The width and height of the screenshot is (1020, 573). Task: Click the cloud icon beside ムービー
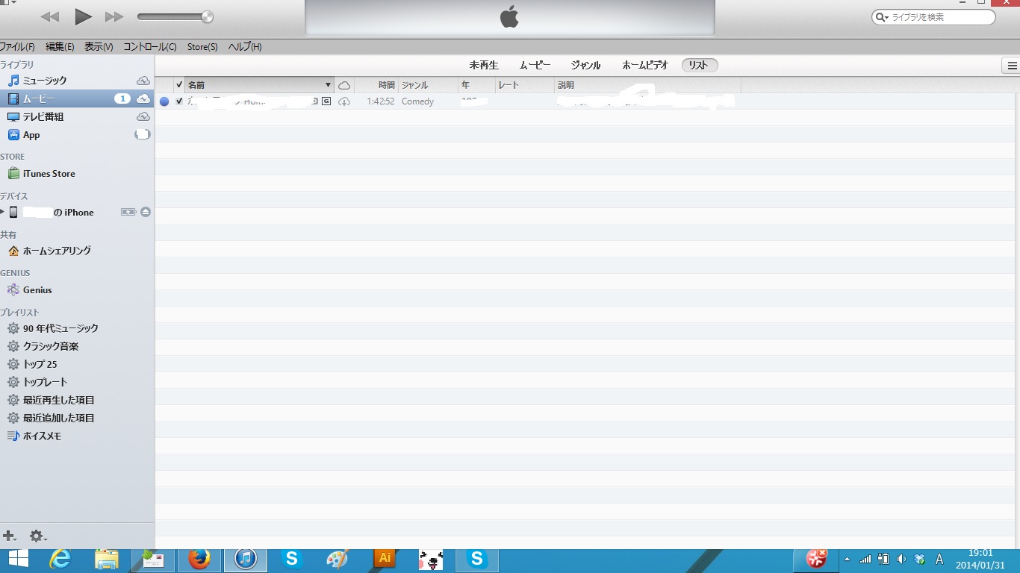143,98
